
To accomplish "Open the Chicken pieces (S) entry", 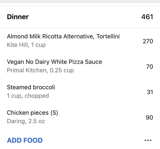I will coord(32,113).
